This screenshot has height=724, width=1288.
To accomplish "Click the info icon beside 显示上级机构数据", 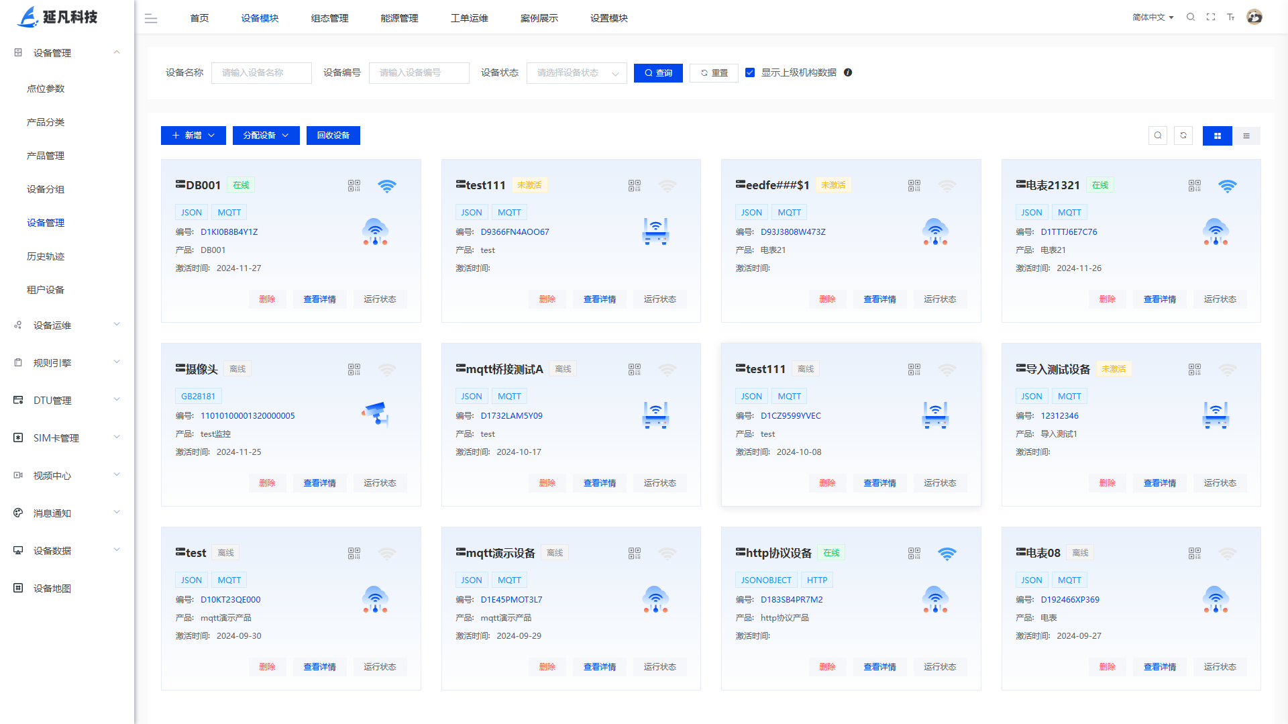I will pos(848,72).
